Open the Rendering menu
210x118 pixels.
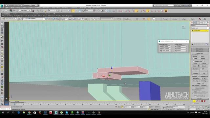[x=65, y=8]
